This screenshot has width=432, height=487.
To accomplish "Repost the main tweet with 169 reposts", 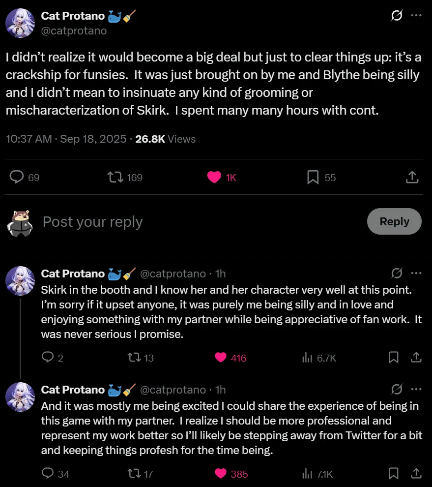I will click(115, 177).
